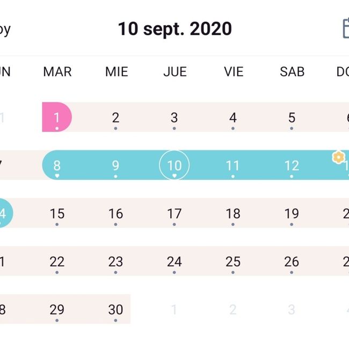Select September 23
349x349 pixels.
115,261
